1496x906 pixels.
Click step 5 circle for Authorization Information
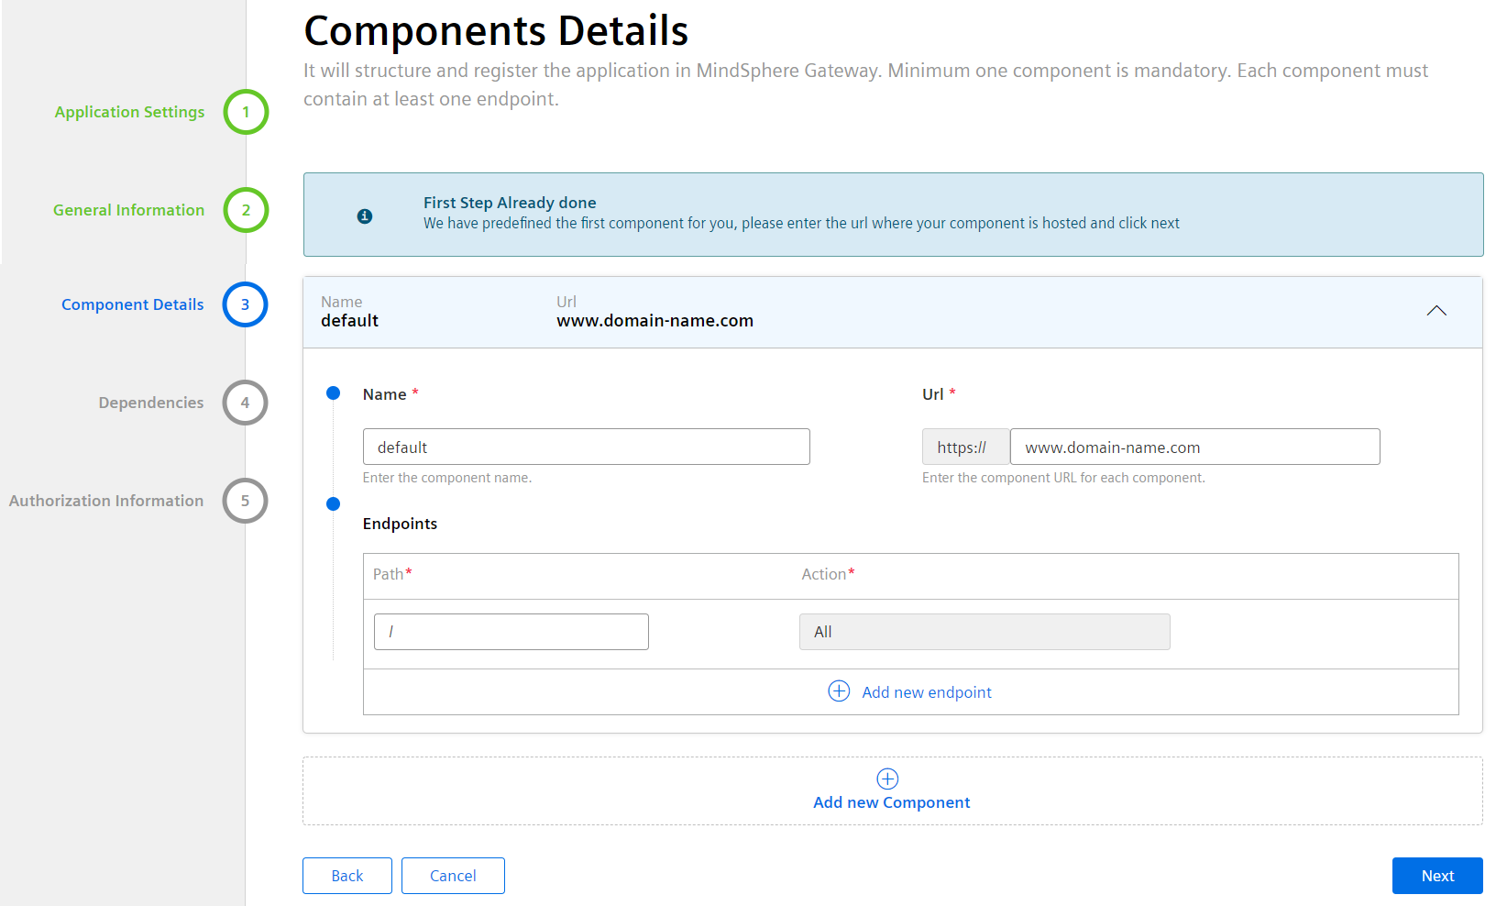(x=245, y=501)
